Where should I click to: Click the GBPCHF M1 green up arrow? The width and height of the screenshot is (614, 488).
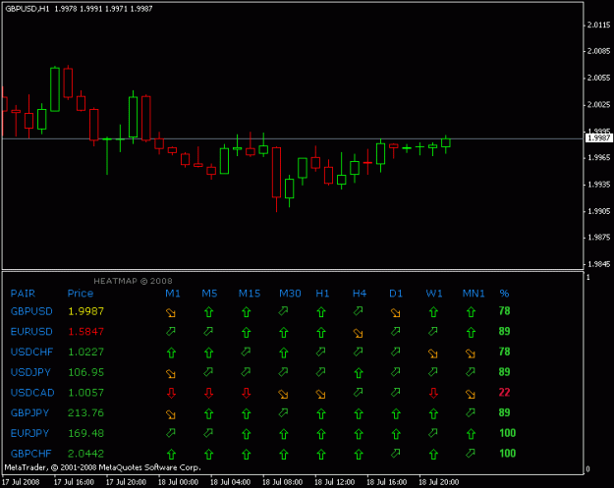[x=171, y=455]
